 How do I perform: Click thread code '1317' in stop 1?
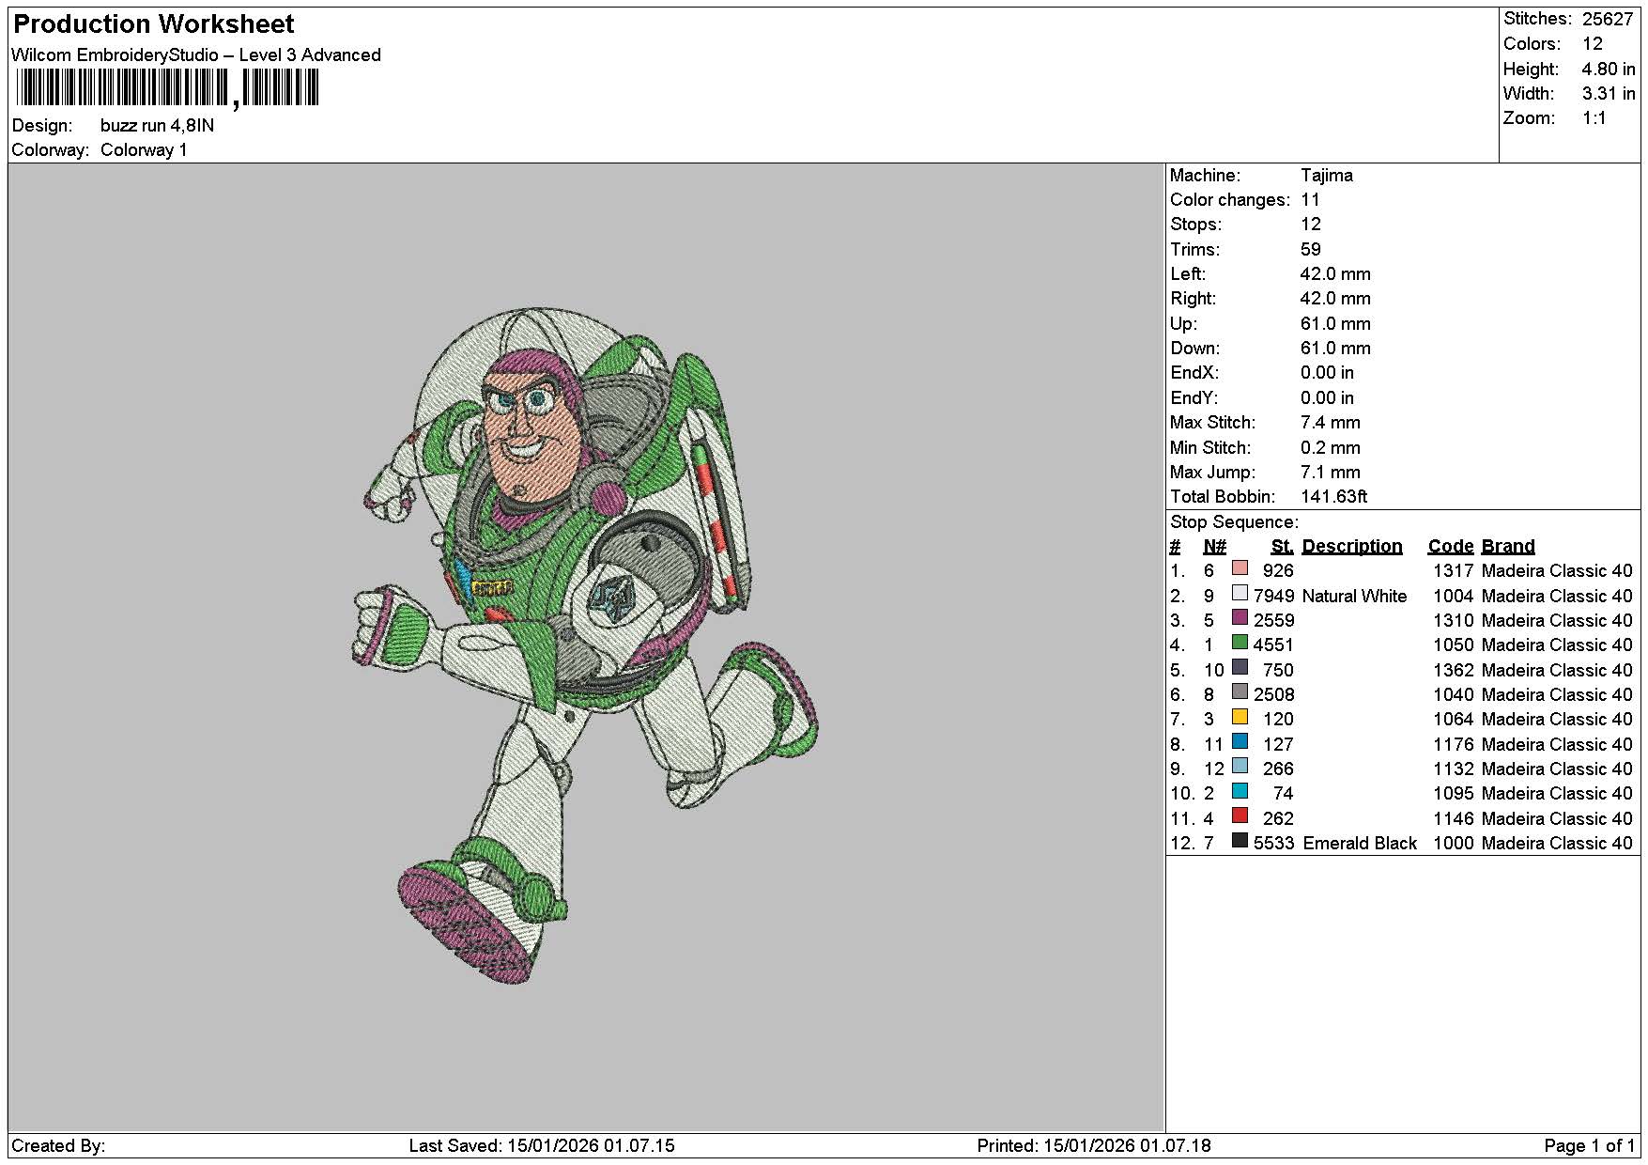[1453, 571]
